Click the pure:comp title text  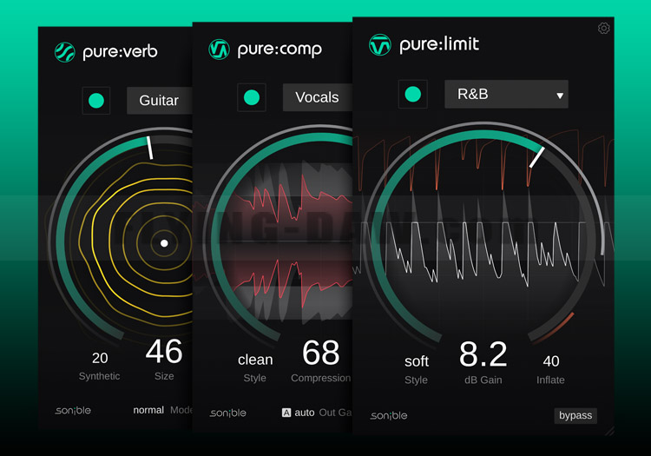click(279, 50)
